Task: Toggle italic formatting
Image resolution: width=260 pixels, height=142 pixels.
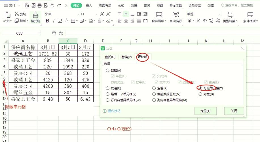Action: point(54,21)
